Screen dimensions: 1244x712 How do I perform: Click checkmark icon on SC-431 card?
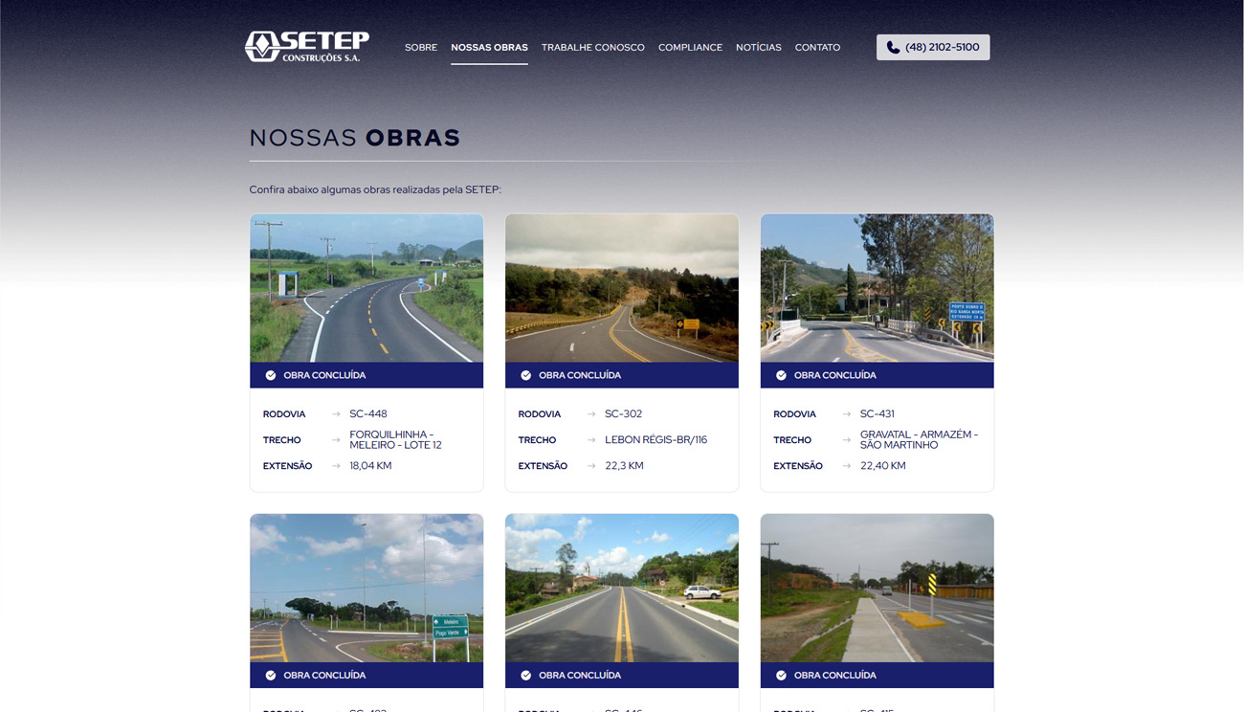pos(781,375)
